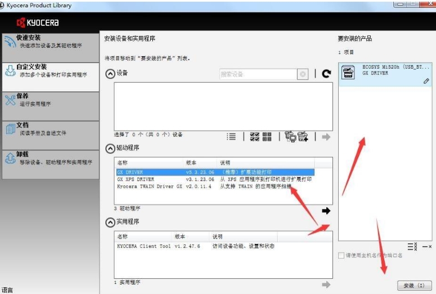Click the 保养 wrench tools icon
Viewport: 436px width, 294px height.
coord(10,100)
